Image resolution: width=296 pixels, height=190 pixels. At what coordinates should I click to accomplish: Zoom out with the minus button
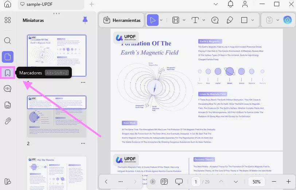coord(274,182)
